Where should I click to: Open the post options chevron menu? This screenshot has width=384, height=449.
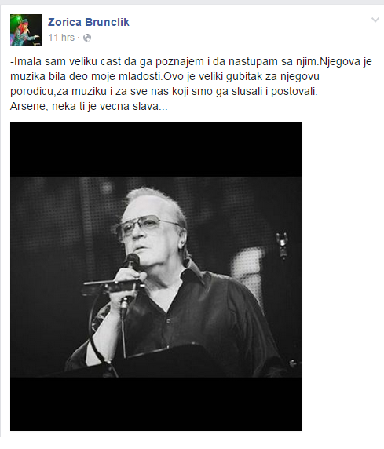point(375,20)
